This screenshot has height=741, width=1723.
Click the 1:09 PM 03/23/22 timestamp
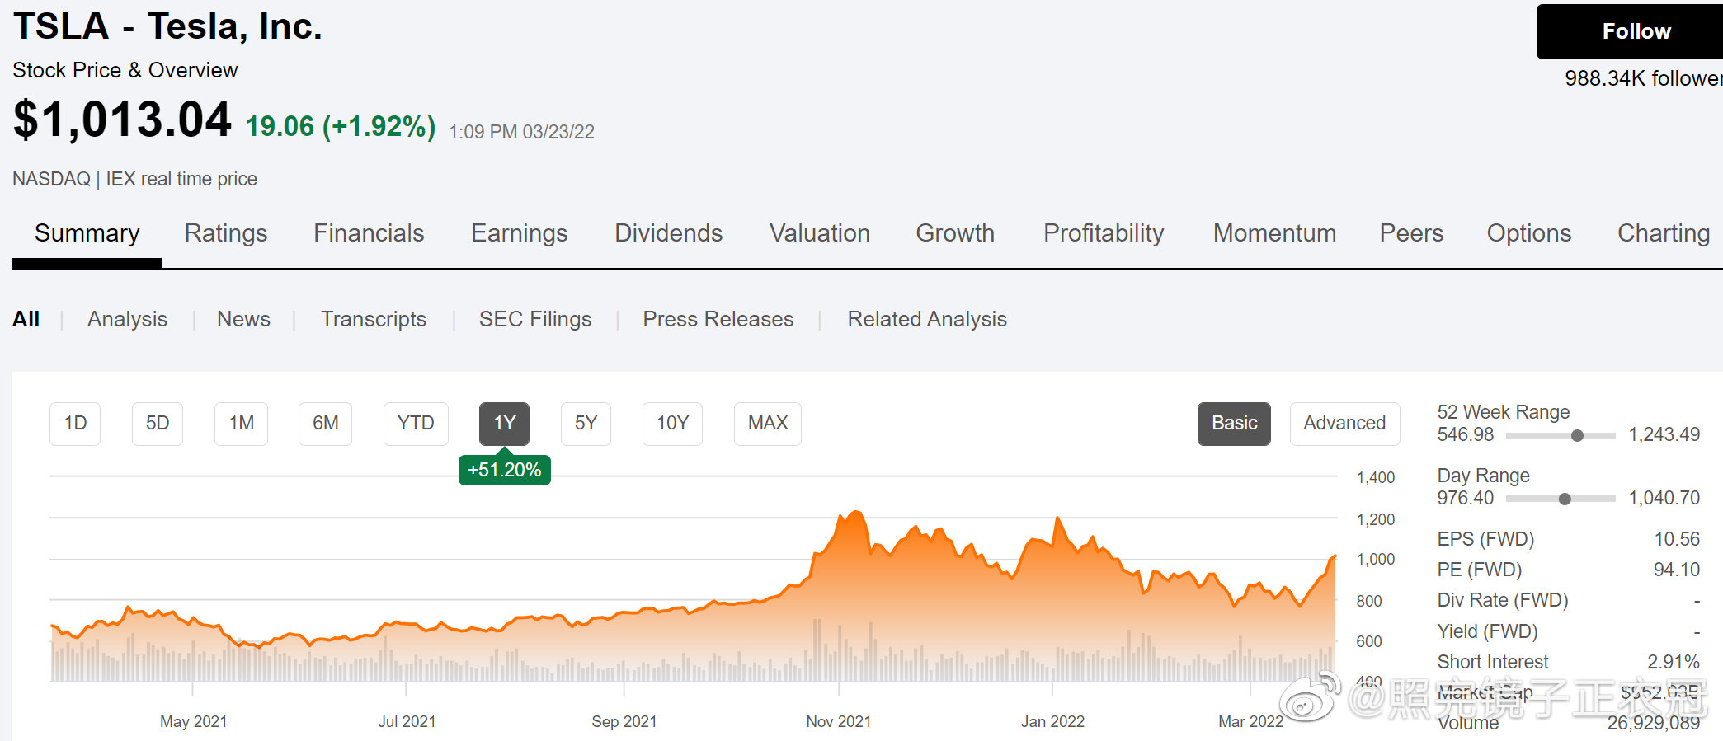point(521,132)
